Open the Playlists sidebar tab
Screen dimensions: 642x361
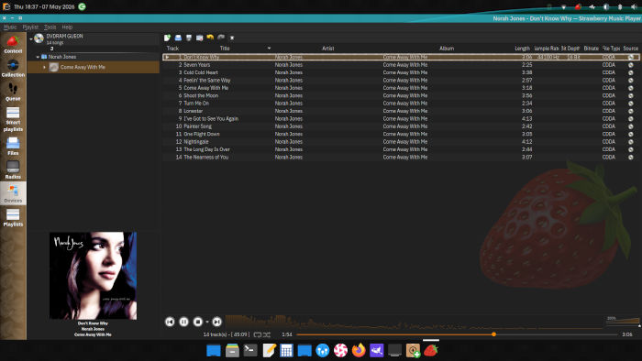13,217
